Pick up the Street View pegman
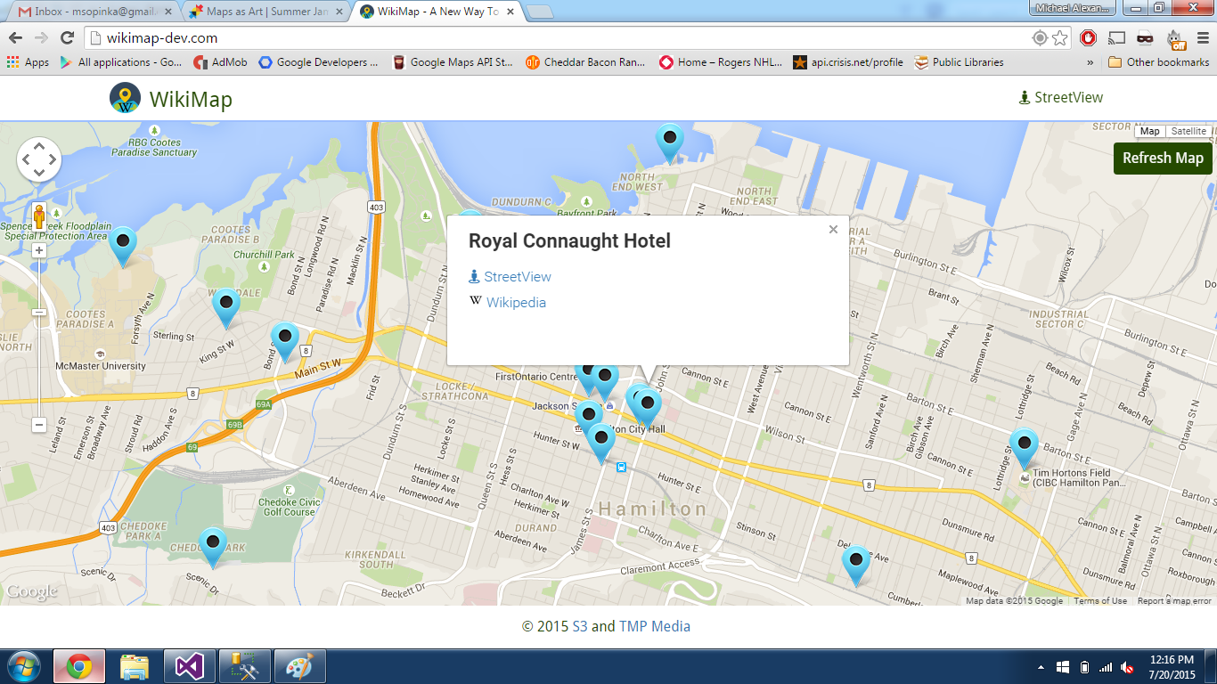 pyautogui.click(x=39, y=216)
